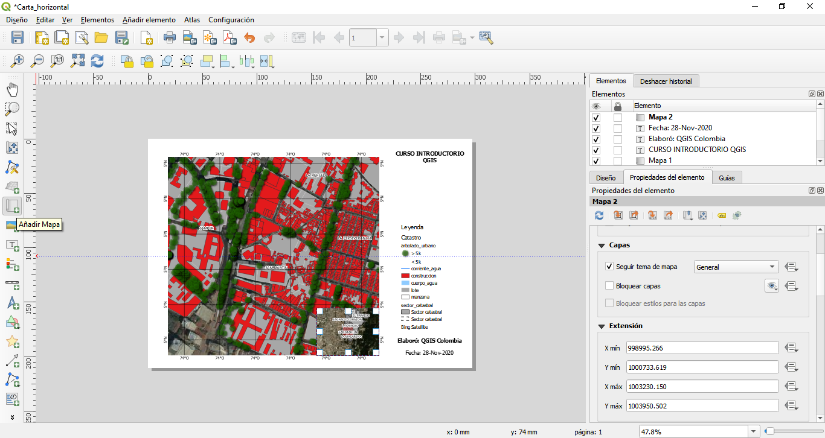Unlock all layout items
Screen dimensions: 825x438
pos(147,61)
